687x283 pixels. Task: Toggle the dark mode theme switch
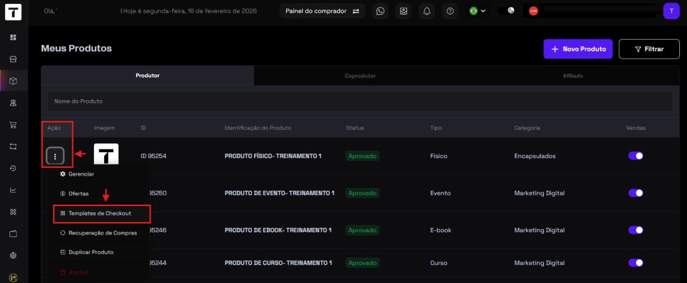pyautogui.click(x=507, y=11)
